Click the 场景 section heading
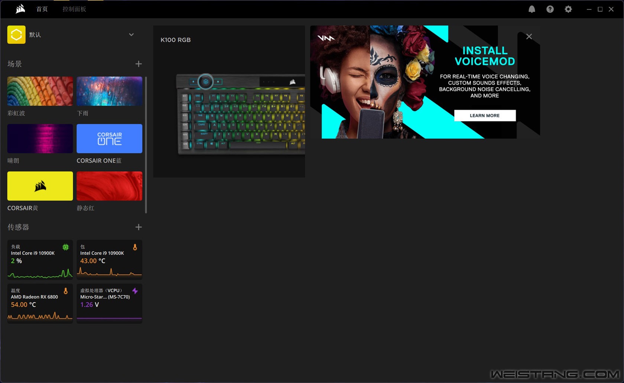The width and height of the screenshot is (624, 383). (14, 64)
